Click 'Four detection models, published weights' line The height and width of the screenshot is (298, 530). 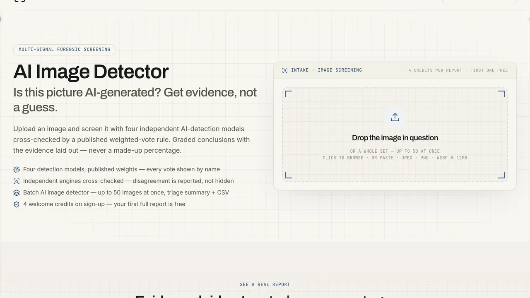[x=122, y=169]
